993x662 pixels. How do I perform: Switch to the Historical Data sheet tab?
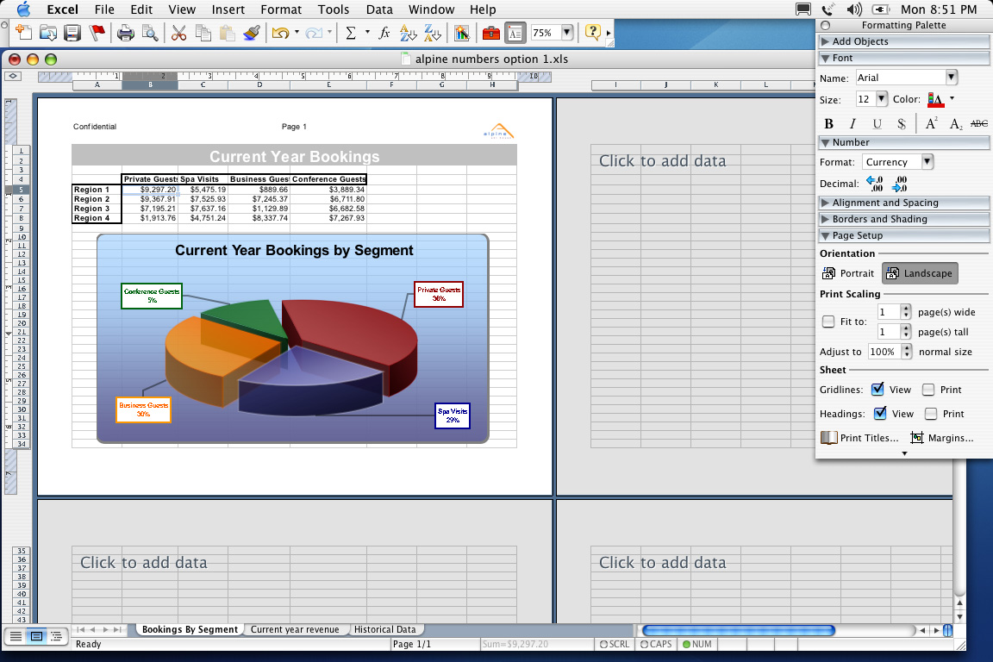pos(386,629)
